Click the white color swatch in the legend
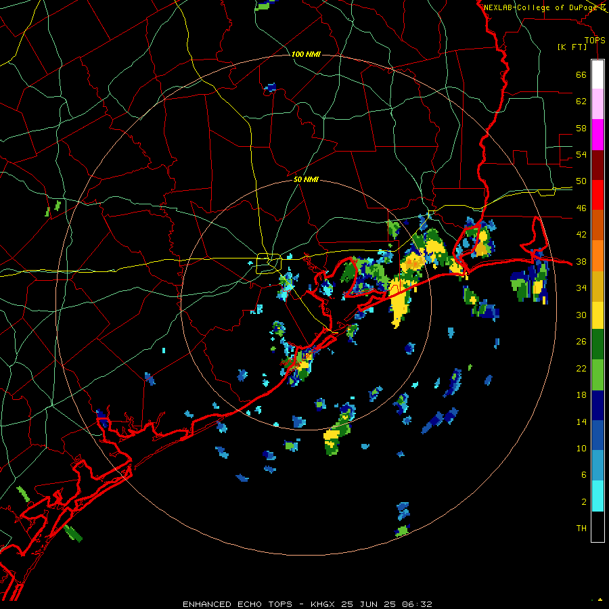 coord(597,74)
